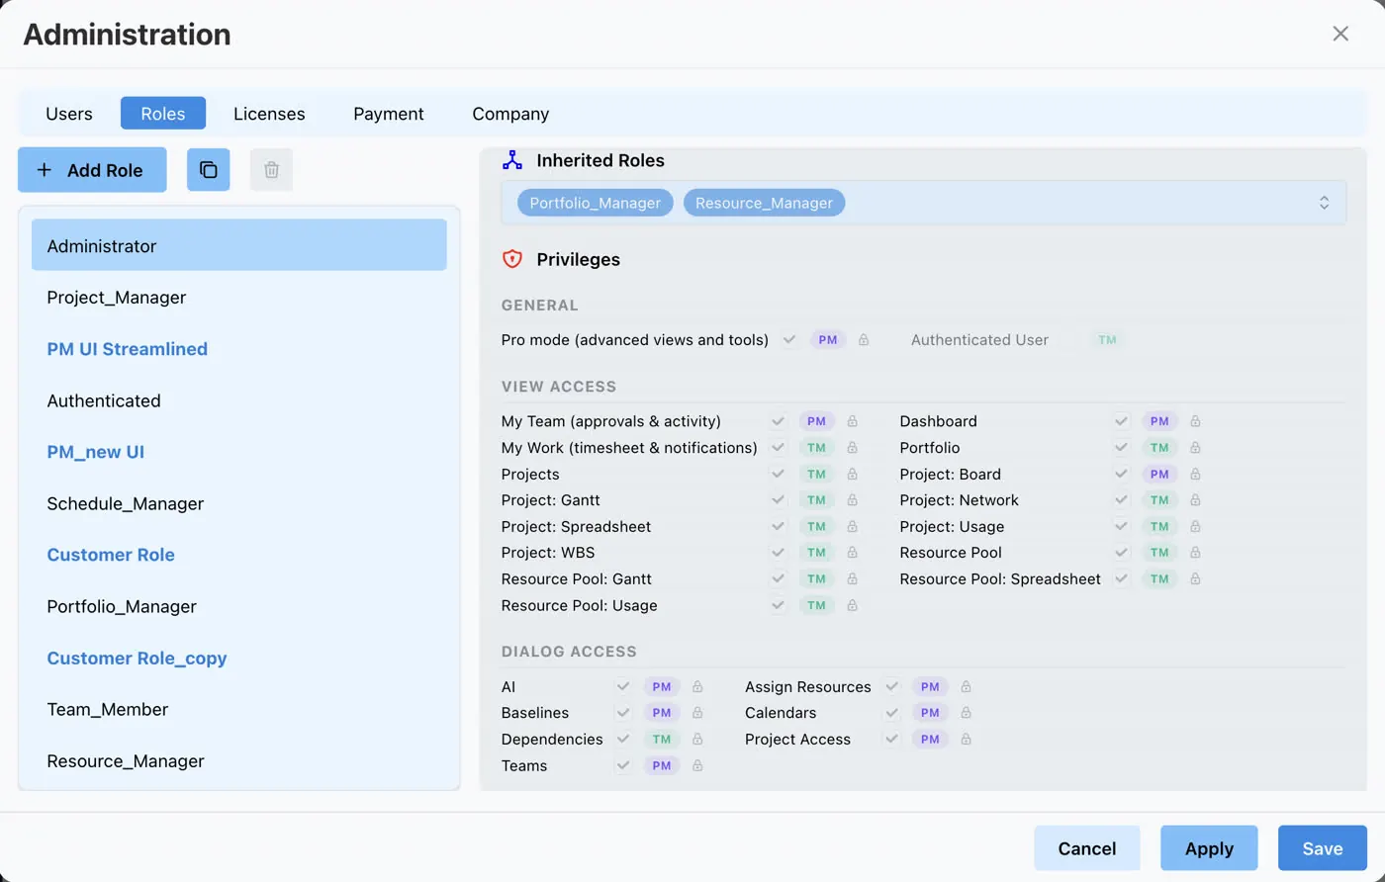Toggle the Baselines dialog checkbox

tap(623, 713)
